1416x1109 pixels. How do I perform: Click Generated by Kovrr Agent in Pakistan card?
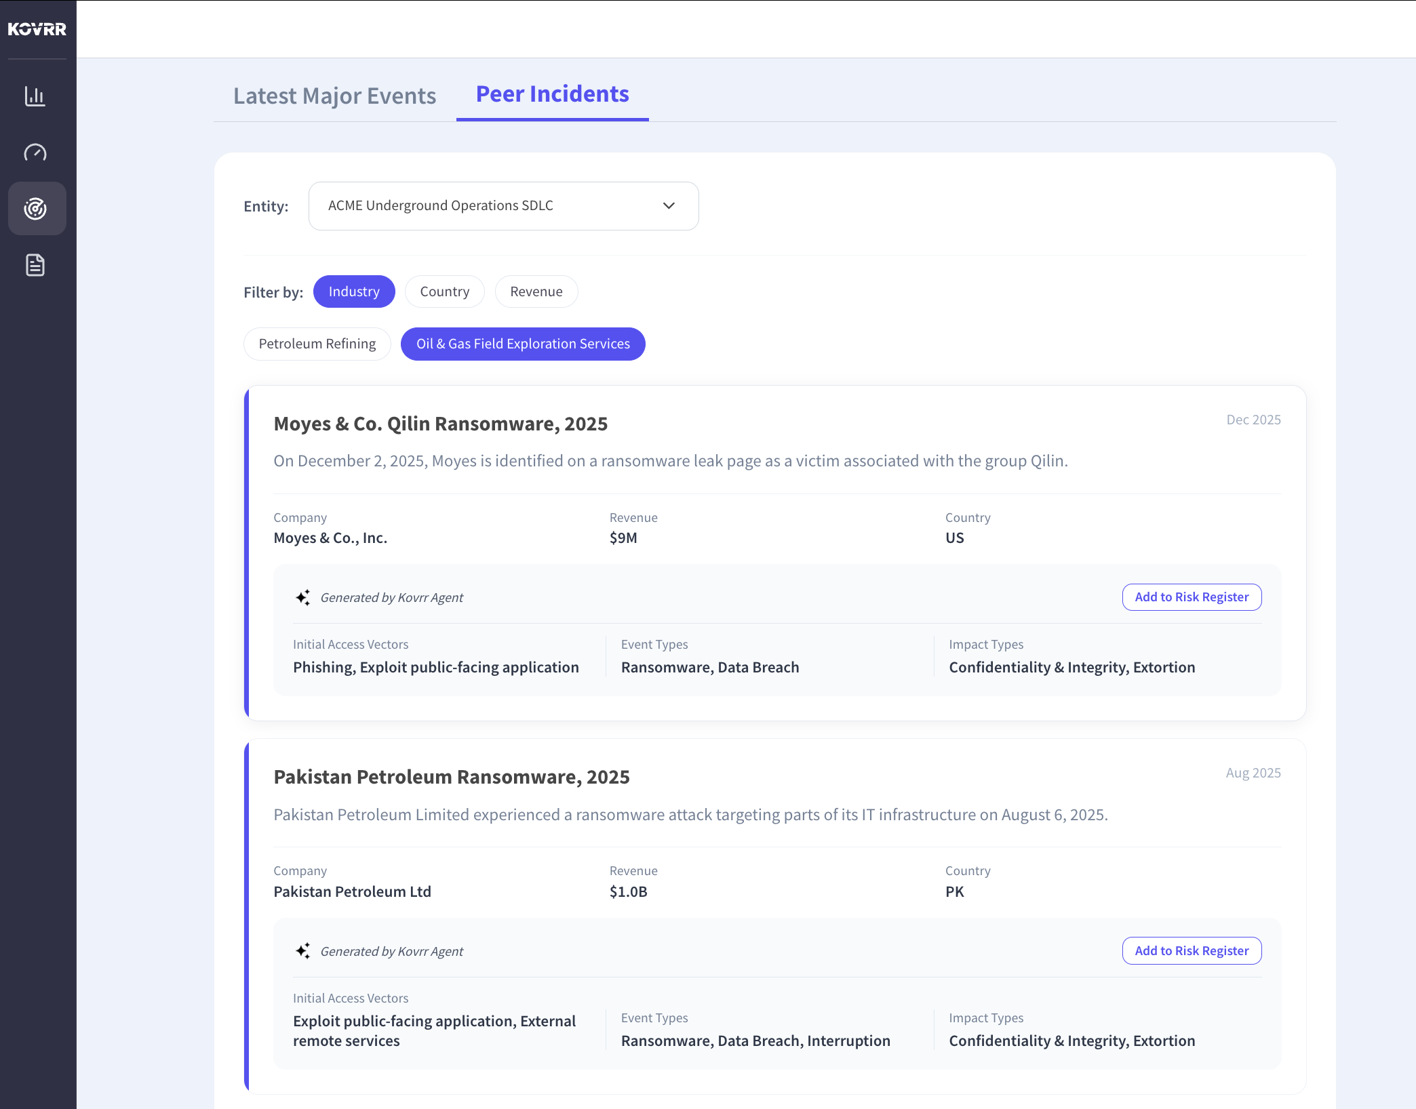pos(392,951)
